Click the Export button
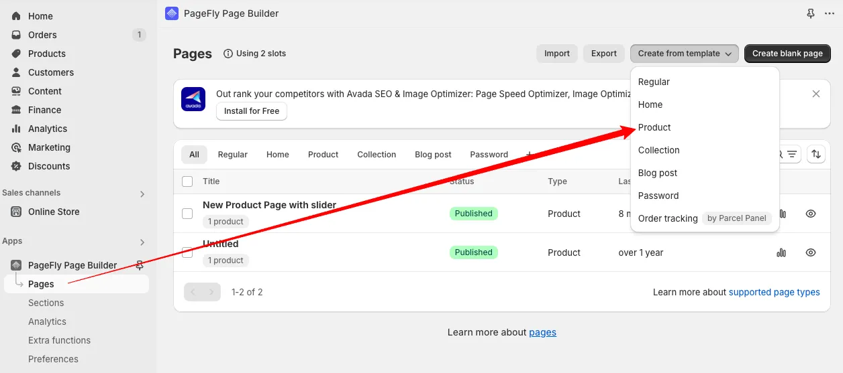The height and width of the screenshot is (373, 843). pos(604,54)
